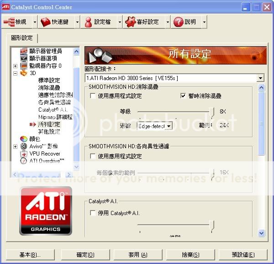The width and height of the screenshot is (274, 264).
Task: Click the 檢視 view toolbar icon
Action: click(9, 22)
